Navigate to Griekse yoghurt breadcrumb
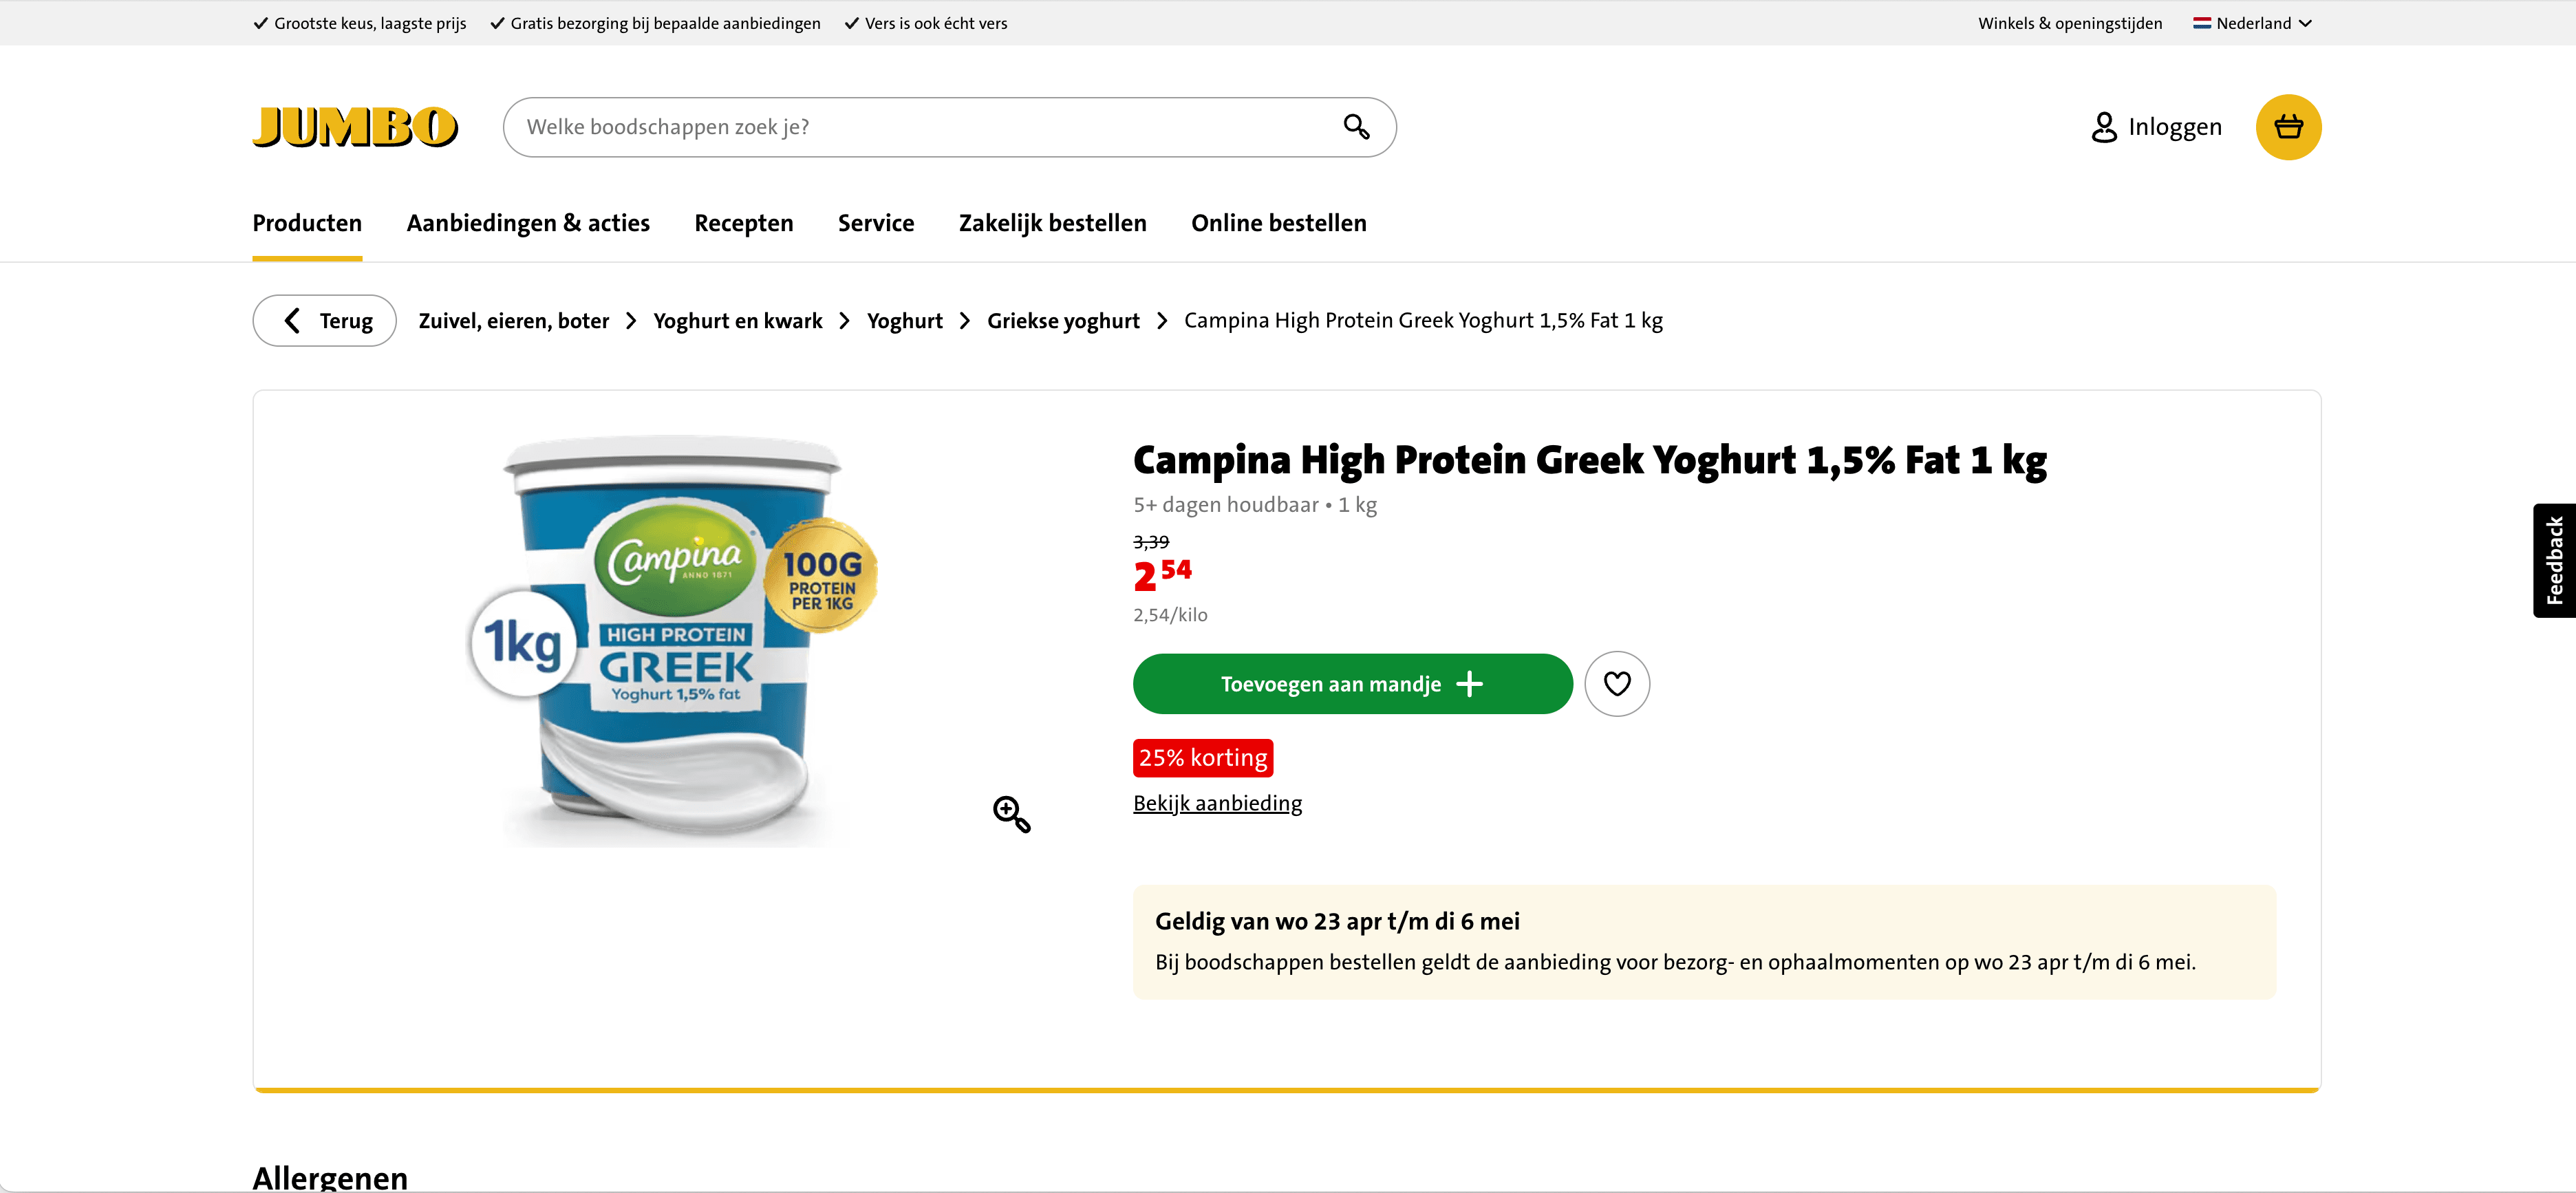 pyautogui.click(x=1063, y=321)
